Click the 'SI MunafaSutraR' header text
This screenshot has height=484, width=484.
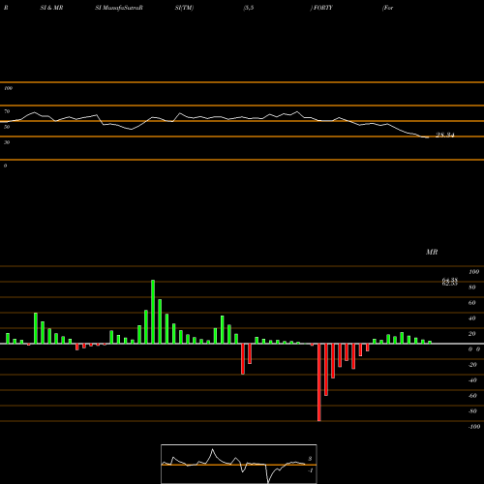[x=119, y=8]
